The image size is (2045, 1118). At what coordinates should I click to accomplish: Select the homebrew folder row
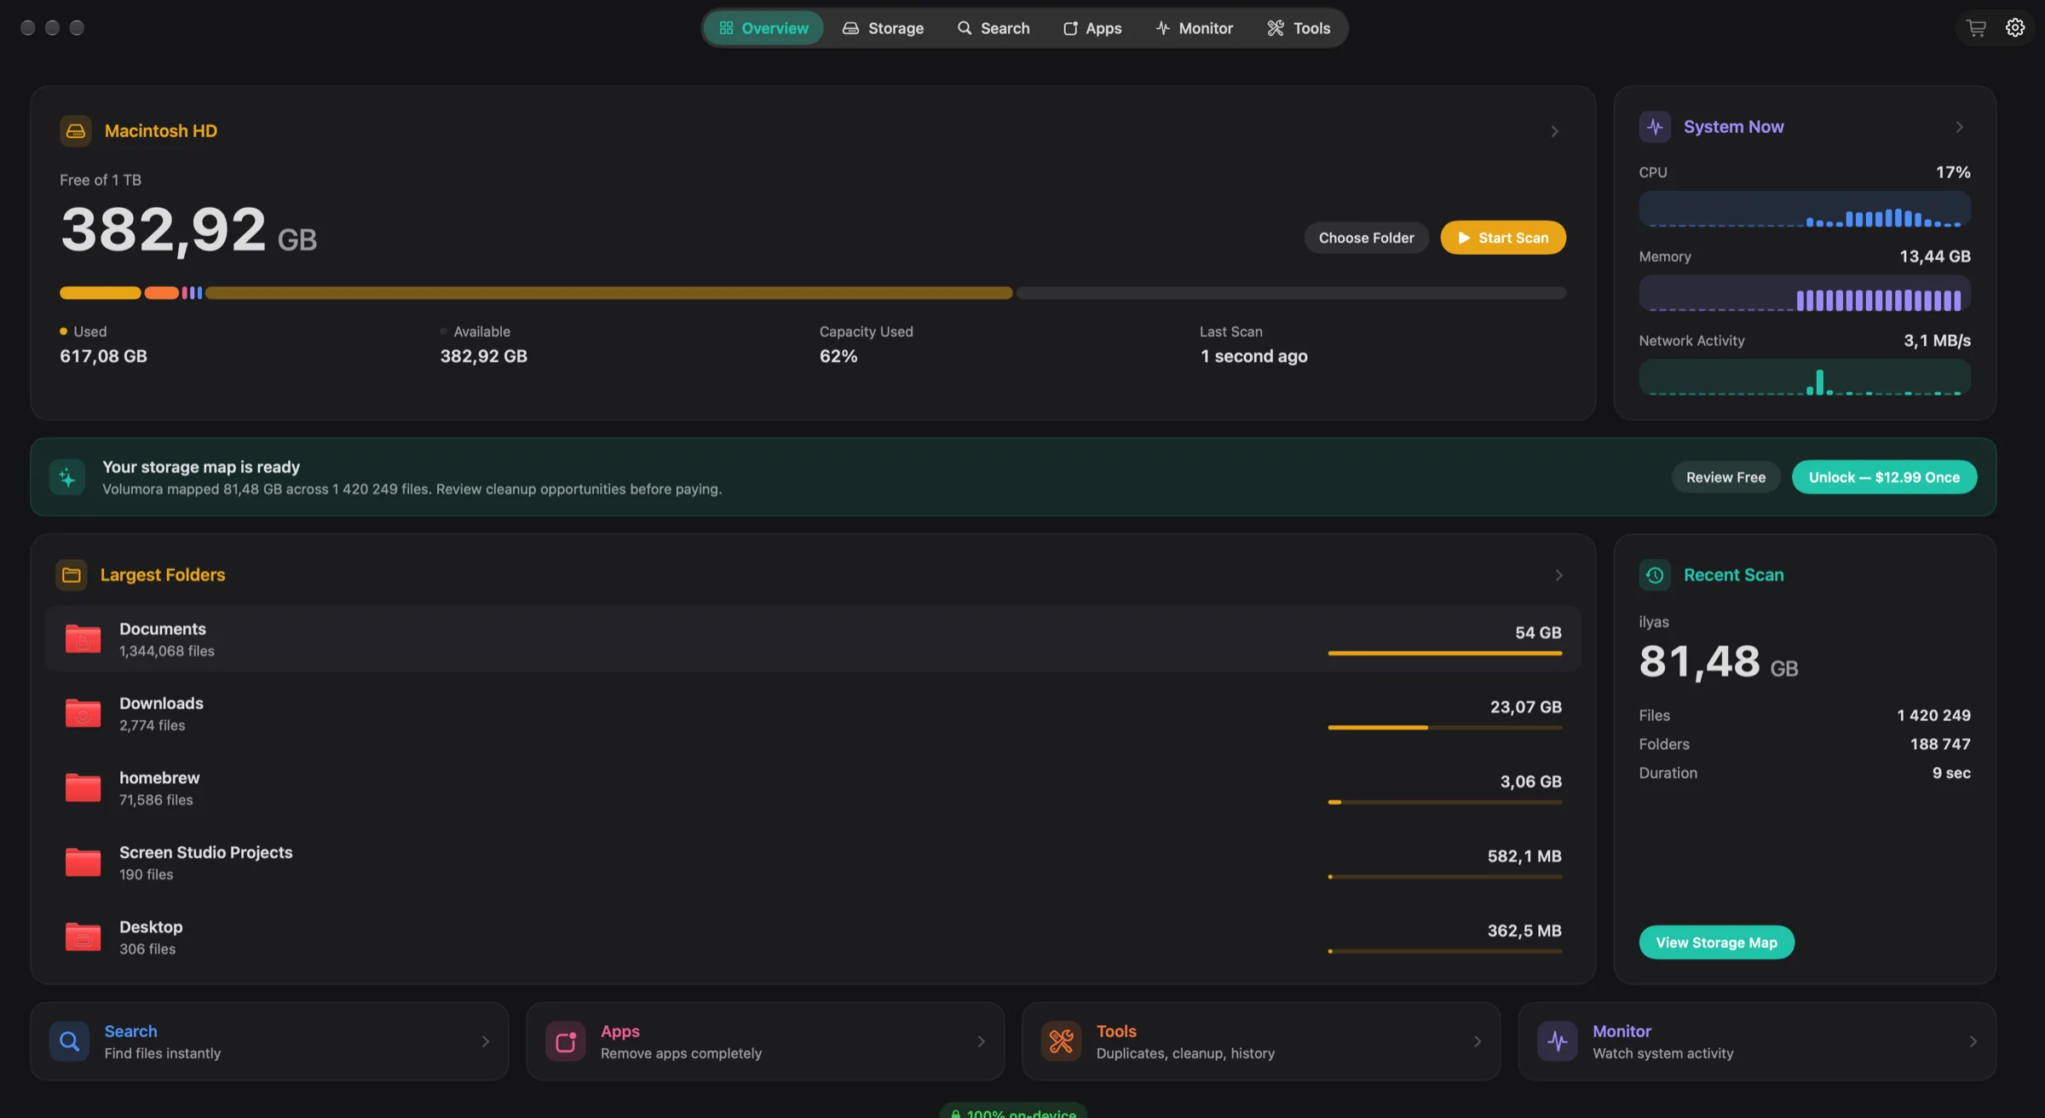point(813,788)
